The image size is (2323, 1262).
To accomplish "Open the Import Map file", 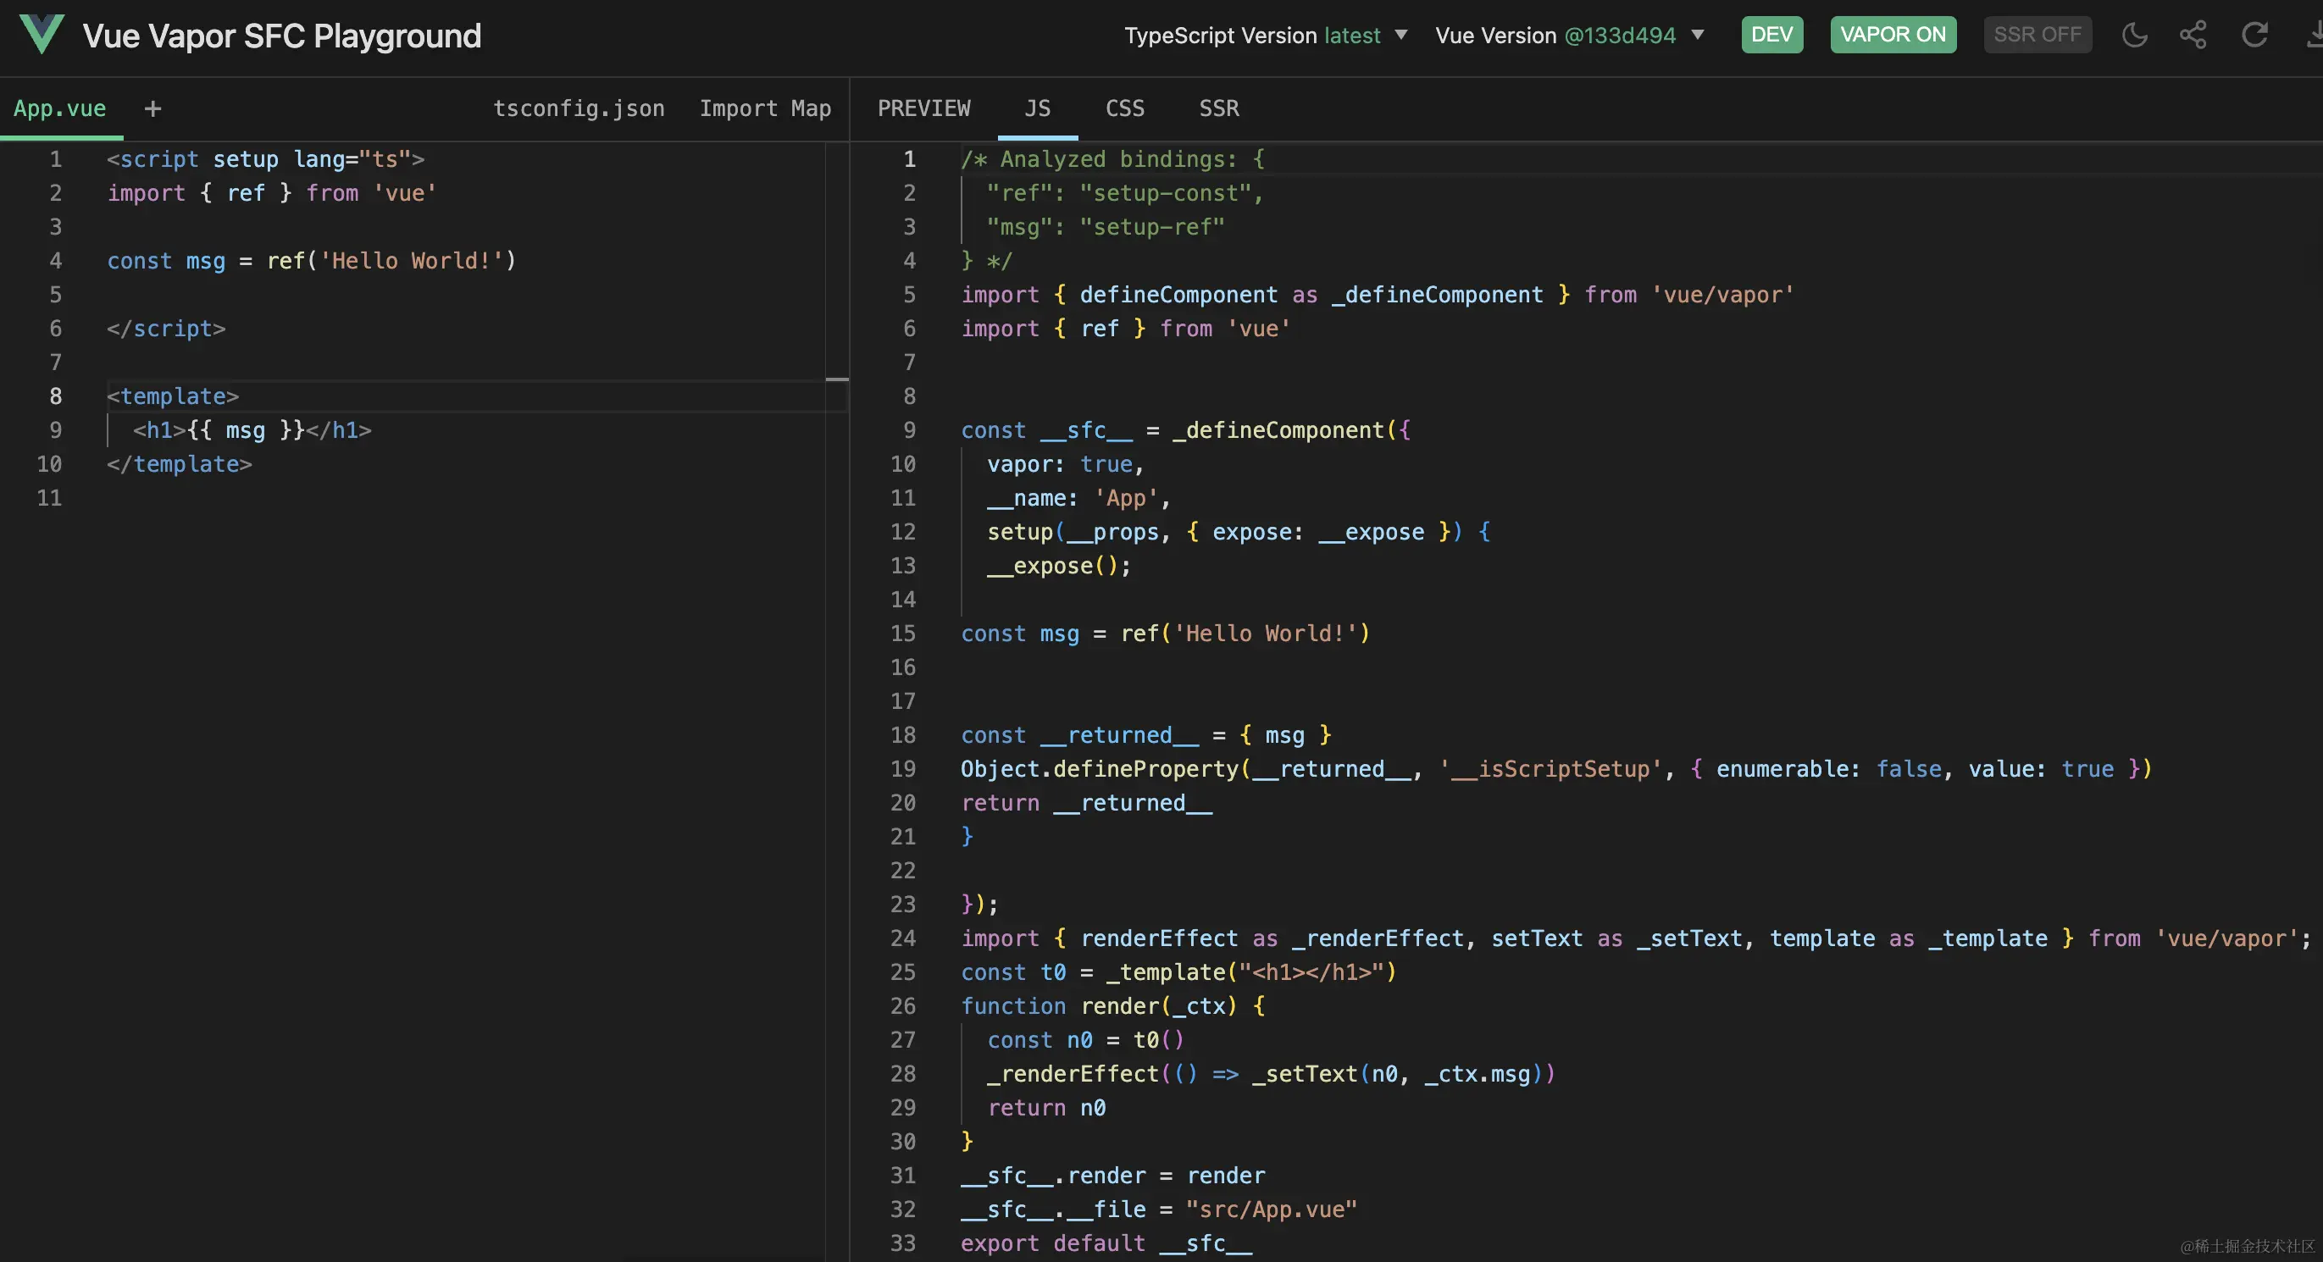I will click(x=765, y=108).
